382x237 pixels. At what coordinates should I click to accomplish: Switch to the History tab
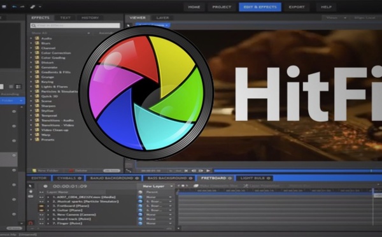90,18
